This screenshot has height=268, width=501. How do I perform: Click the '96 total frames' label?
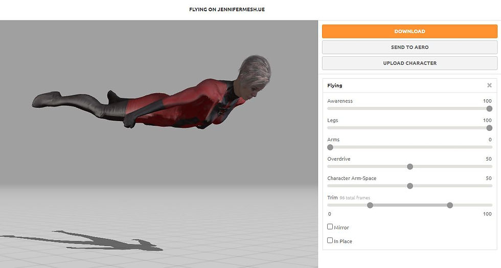click(x=355, y=198)
